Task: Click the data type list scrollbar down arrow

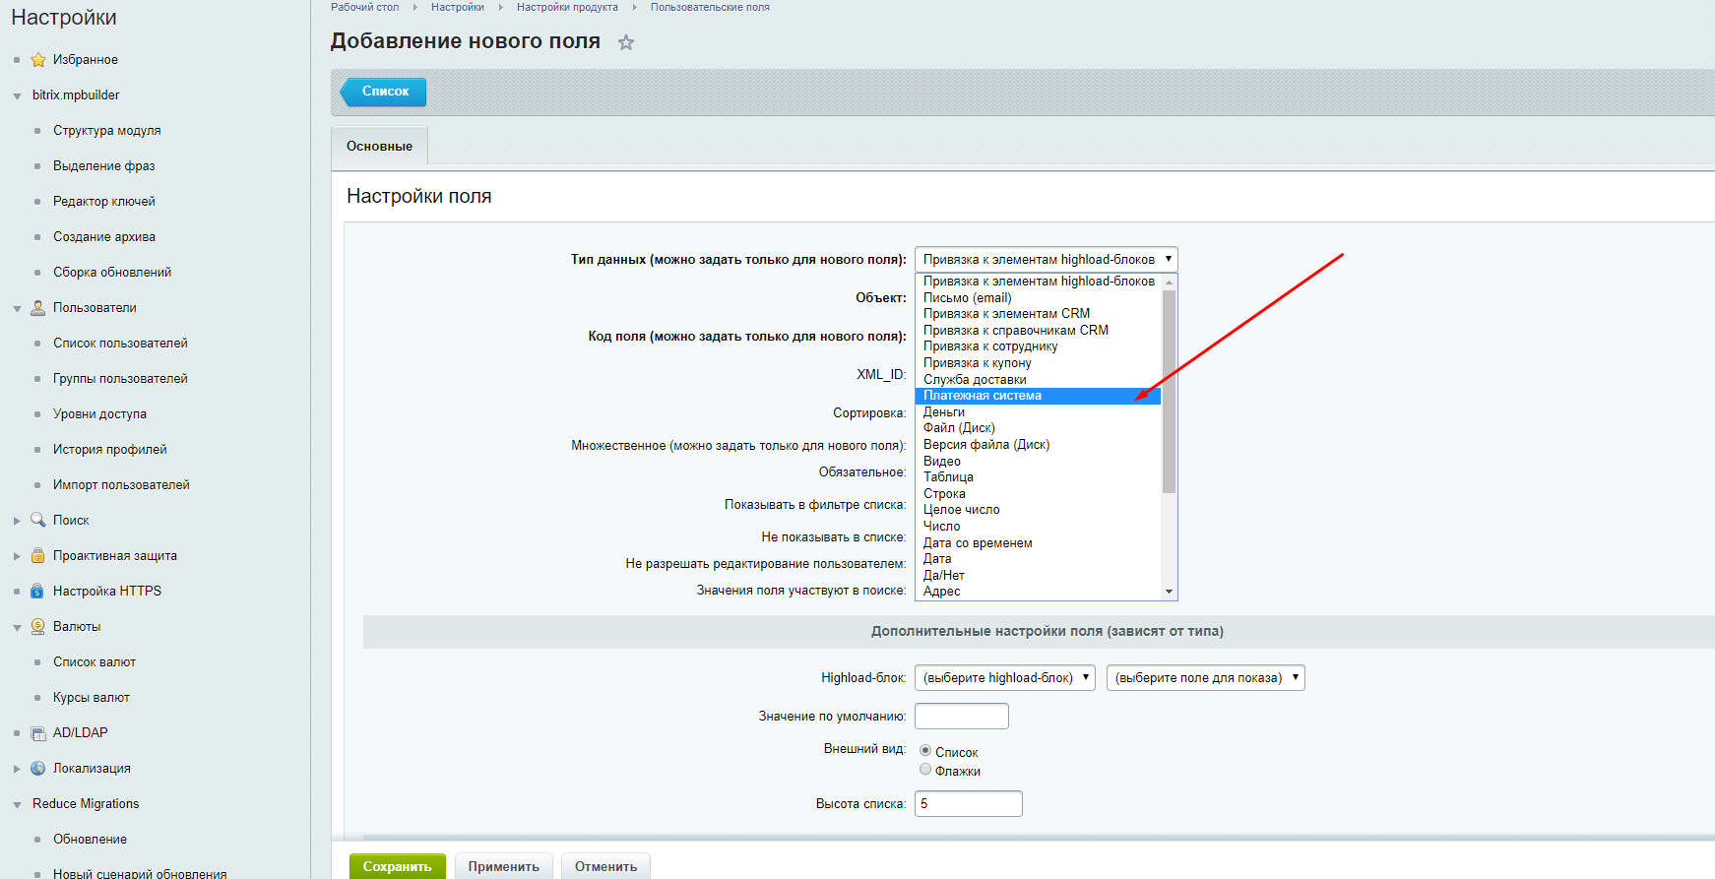Action: pos(1169,592)
